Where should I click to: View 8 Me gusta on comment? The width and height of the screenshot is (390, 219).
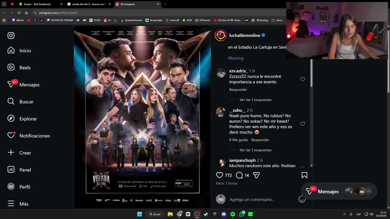(x=238, y=140)
